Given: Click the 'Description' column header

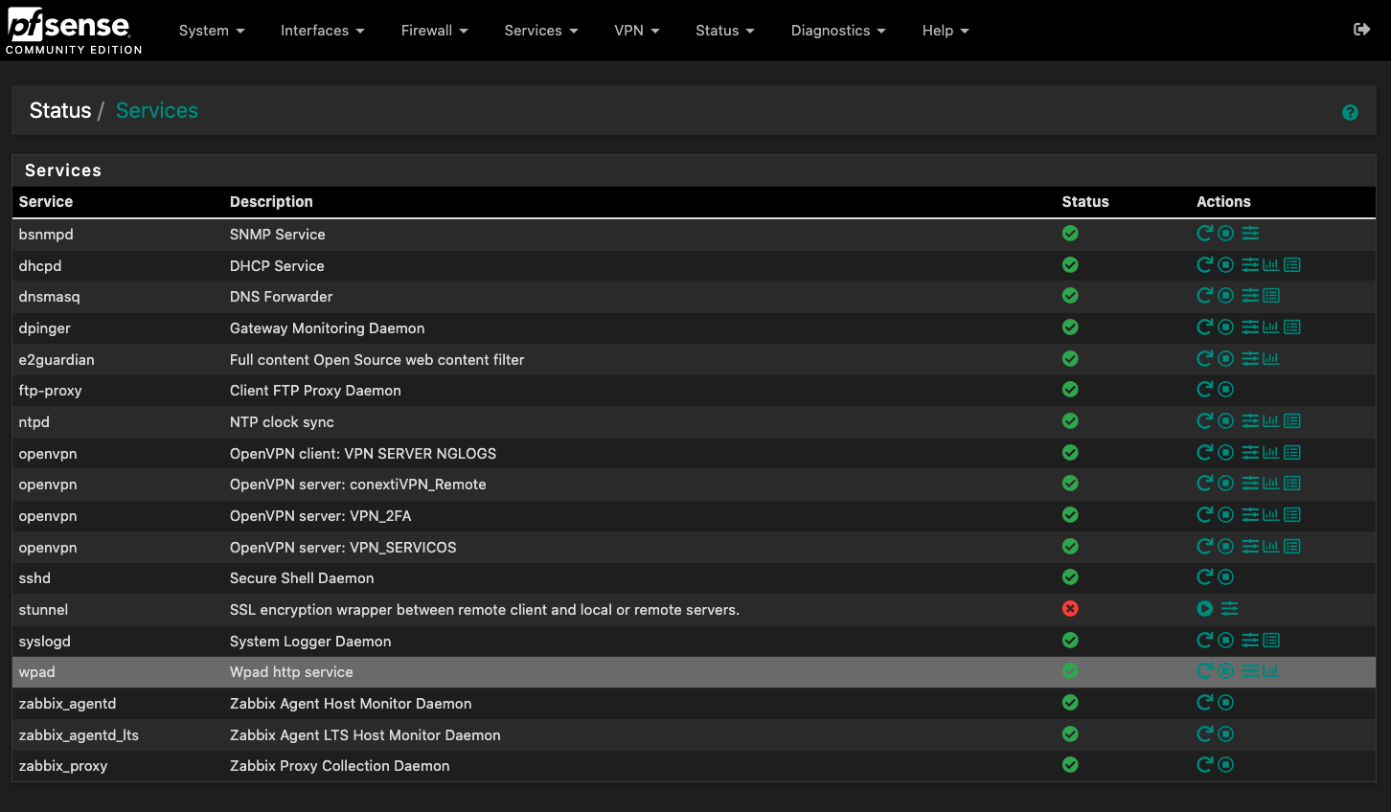Looking at the screenshot, I should (x=271, y=201).
